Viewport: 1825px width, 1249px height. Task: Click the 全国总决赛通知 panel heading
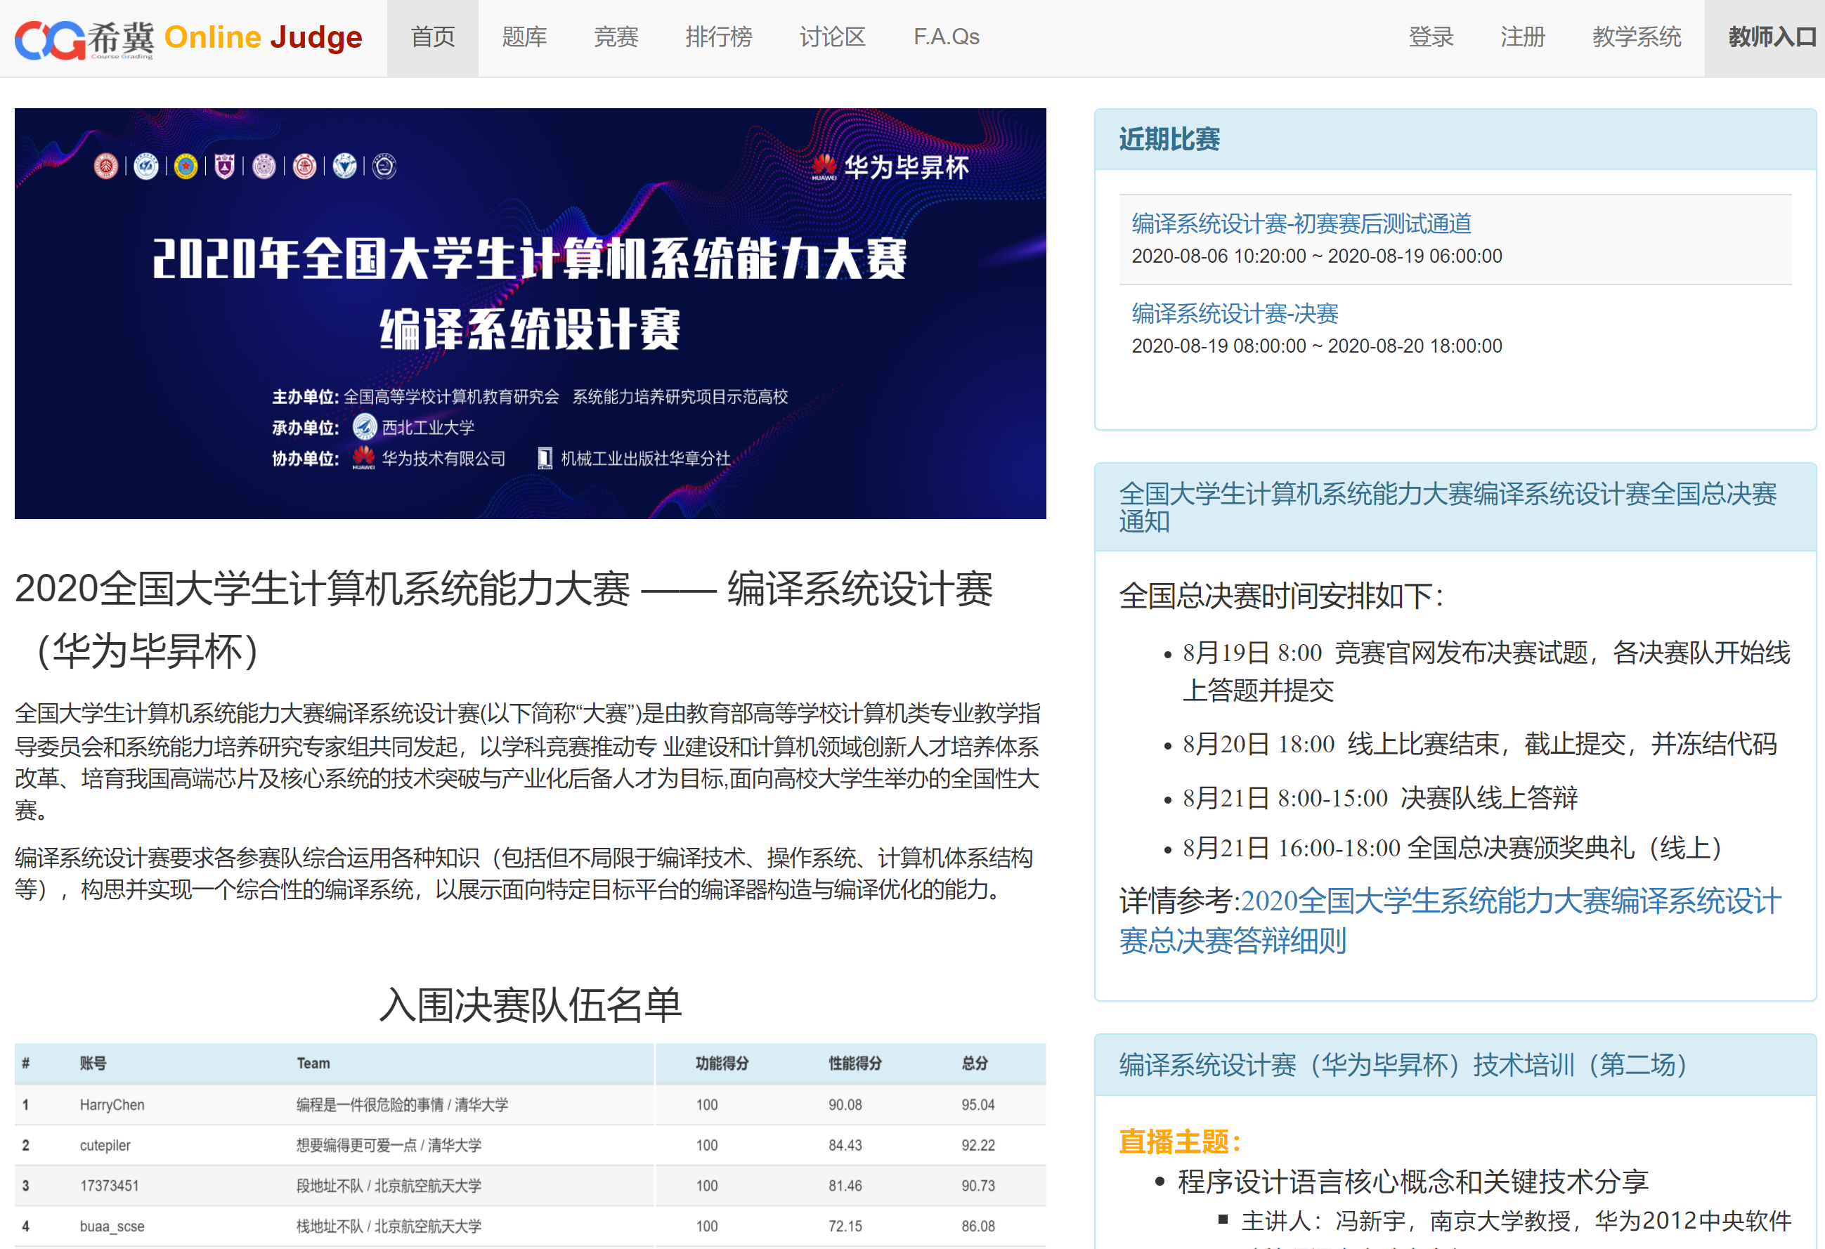(1447, 507)
